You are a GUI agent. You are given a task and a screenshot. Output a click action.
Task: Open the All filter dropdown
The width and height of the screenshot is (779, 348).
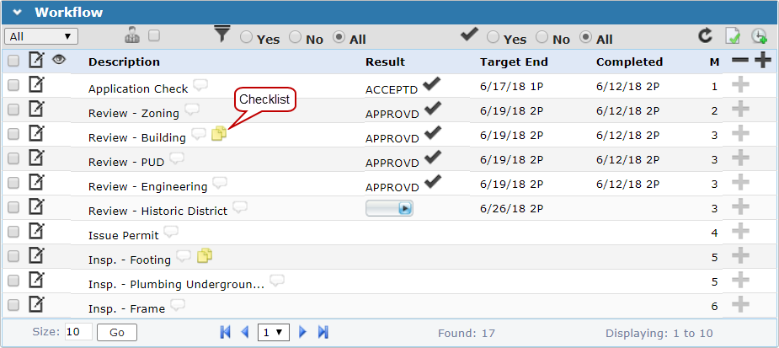41,36
